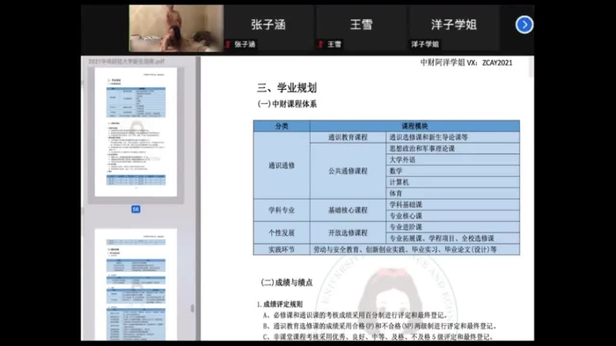Click the cell 大学外语
The width and height of the screenshot is (616, 346).
pos(452,159)
